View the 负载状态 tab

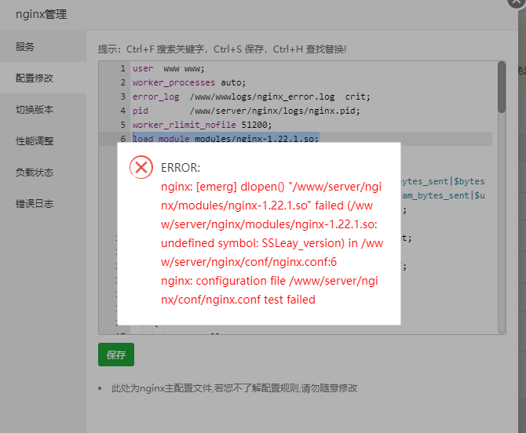35,173
